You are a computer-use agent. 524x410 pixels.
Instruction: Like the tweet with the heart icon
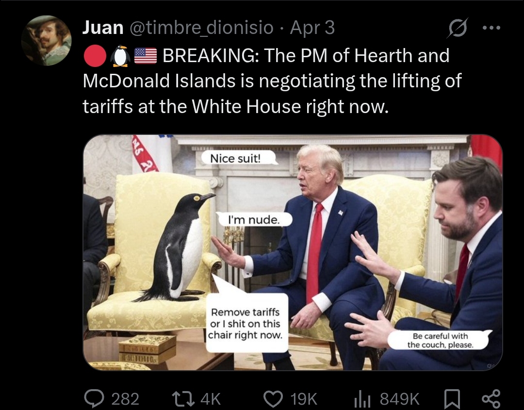273,399
